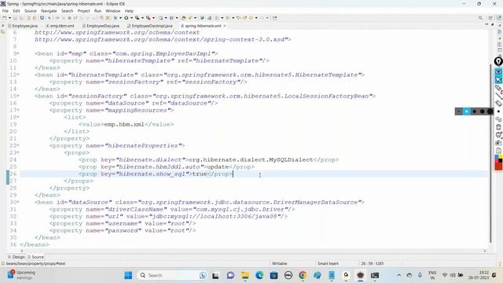Screen dimensions: 503x283
Task: Click the horizontal editor scrollbar
Action: pyautogui.click(x=253, y=252)
